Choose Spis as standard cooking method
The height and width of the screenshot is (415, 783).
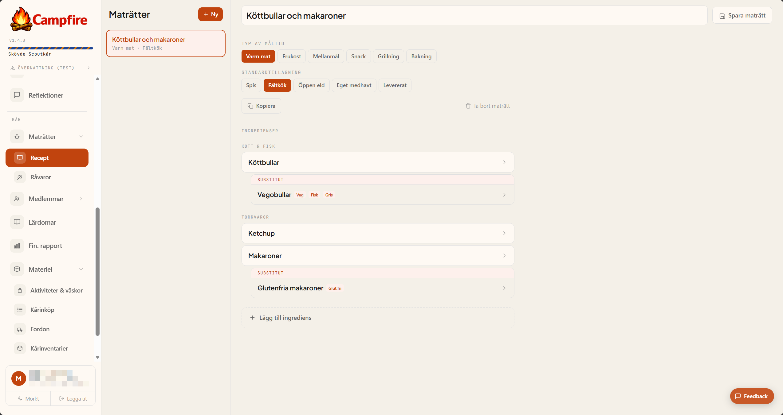click(251, 85)
